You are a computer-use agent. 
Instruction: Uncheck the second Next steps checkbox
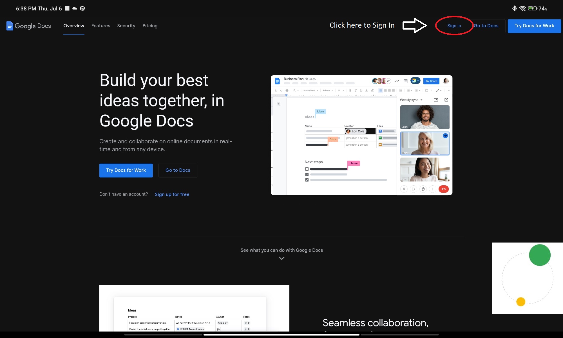pyautogui.click(x=307, y=174)
